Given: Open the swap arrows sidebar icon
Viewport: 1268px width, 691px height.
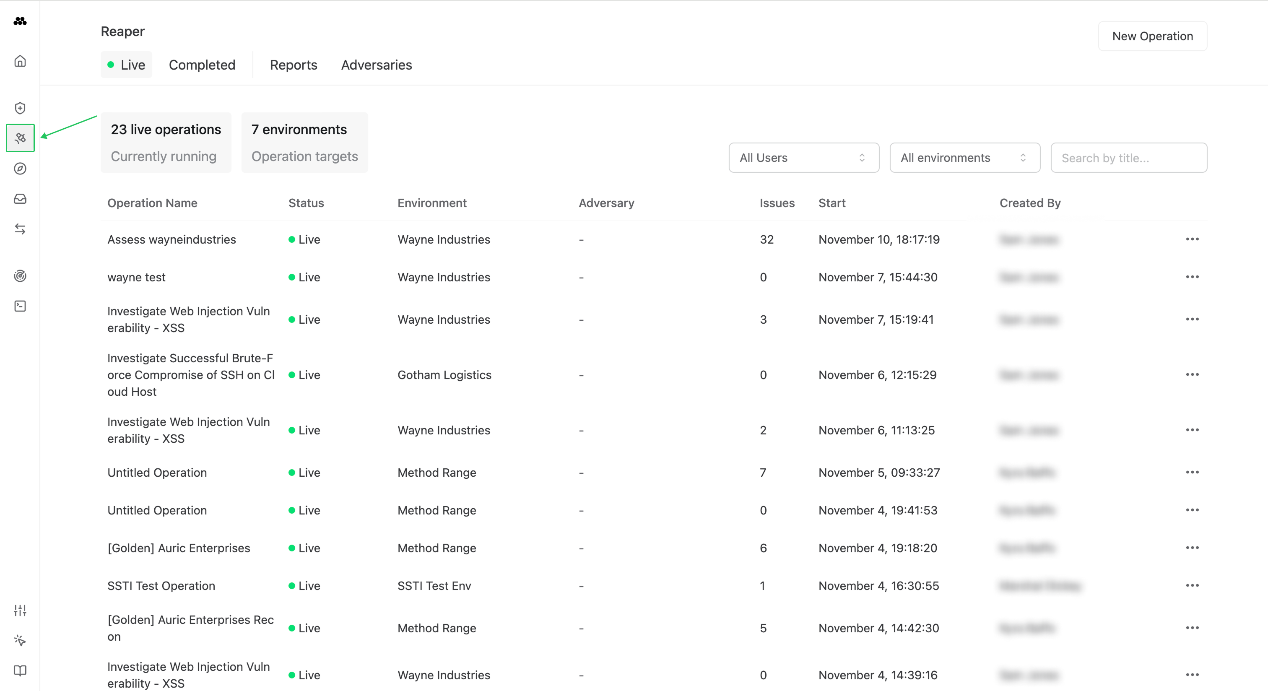Looking at the screenshot, I should point(20,229).
